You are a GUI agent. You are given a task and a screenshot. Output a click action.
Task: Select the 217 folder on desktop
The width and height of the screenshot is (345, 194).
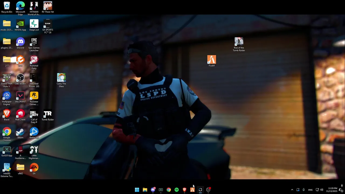click(x=7, y=61)
